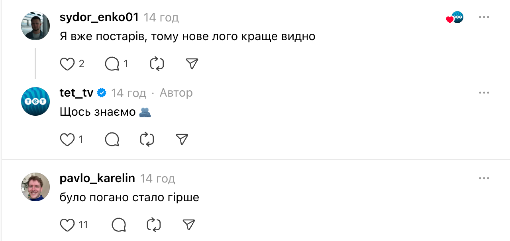Open more options for tet_tv's reply
This screenshot has width=510, height=241.
pos(484,93)
